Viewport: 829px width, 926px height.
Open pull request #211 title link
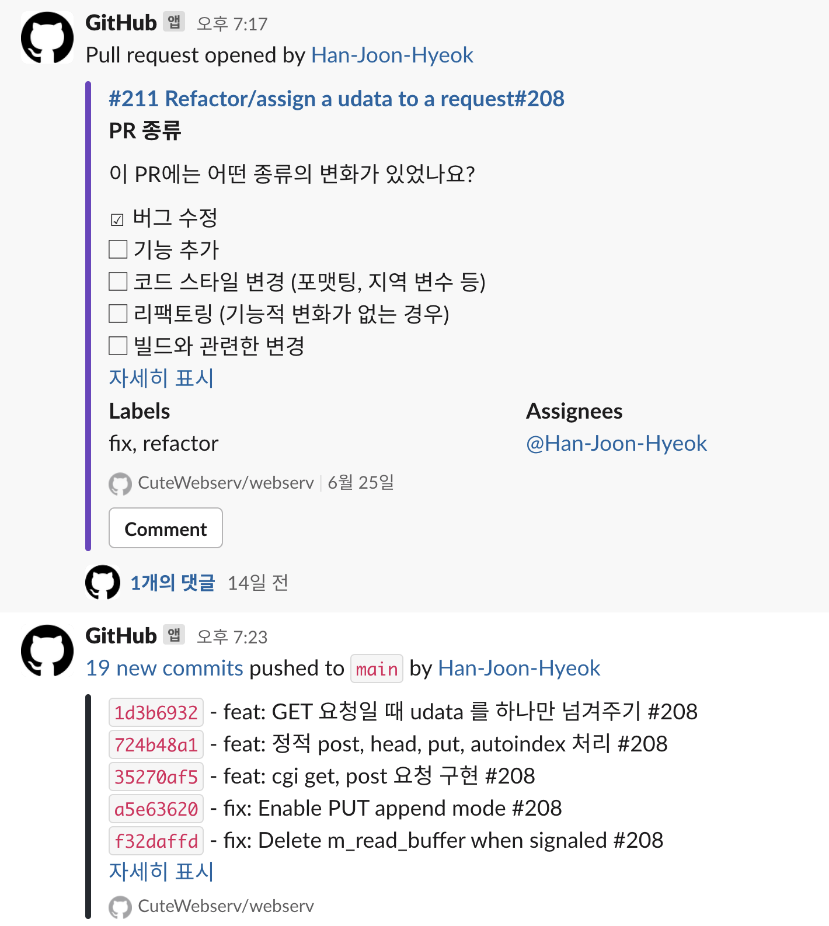pos(336,99)
